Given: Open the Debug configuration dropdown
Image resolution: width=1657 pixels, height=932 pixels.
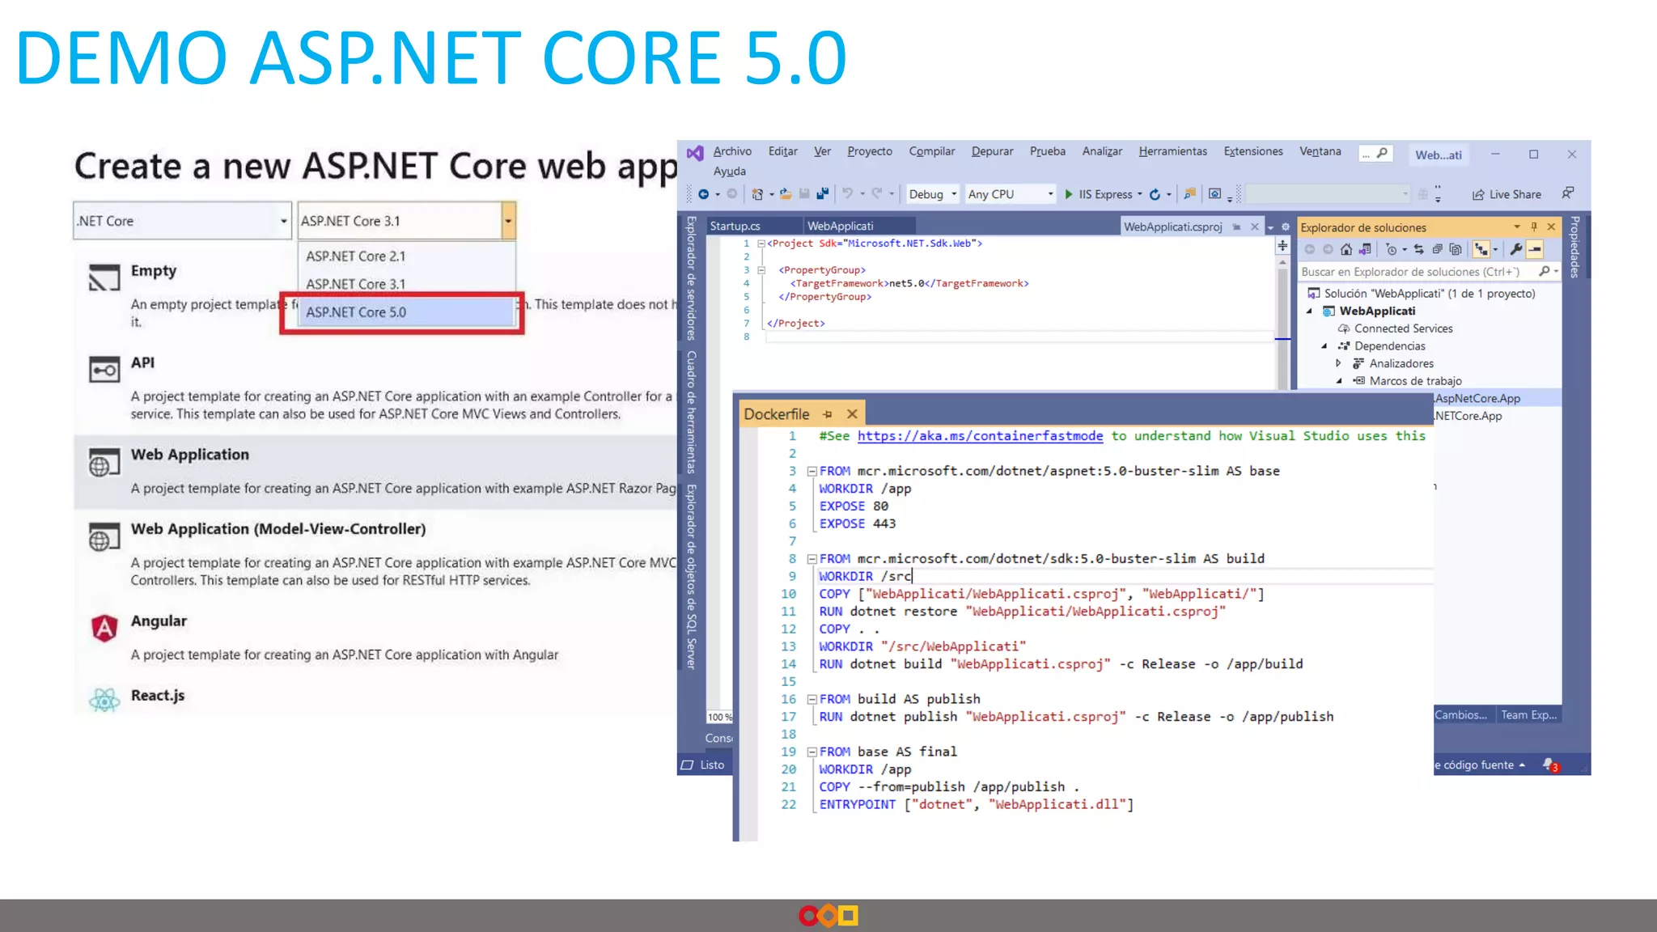Looking at the screenshot, I should 933,194.
